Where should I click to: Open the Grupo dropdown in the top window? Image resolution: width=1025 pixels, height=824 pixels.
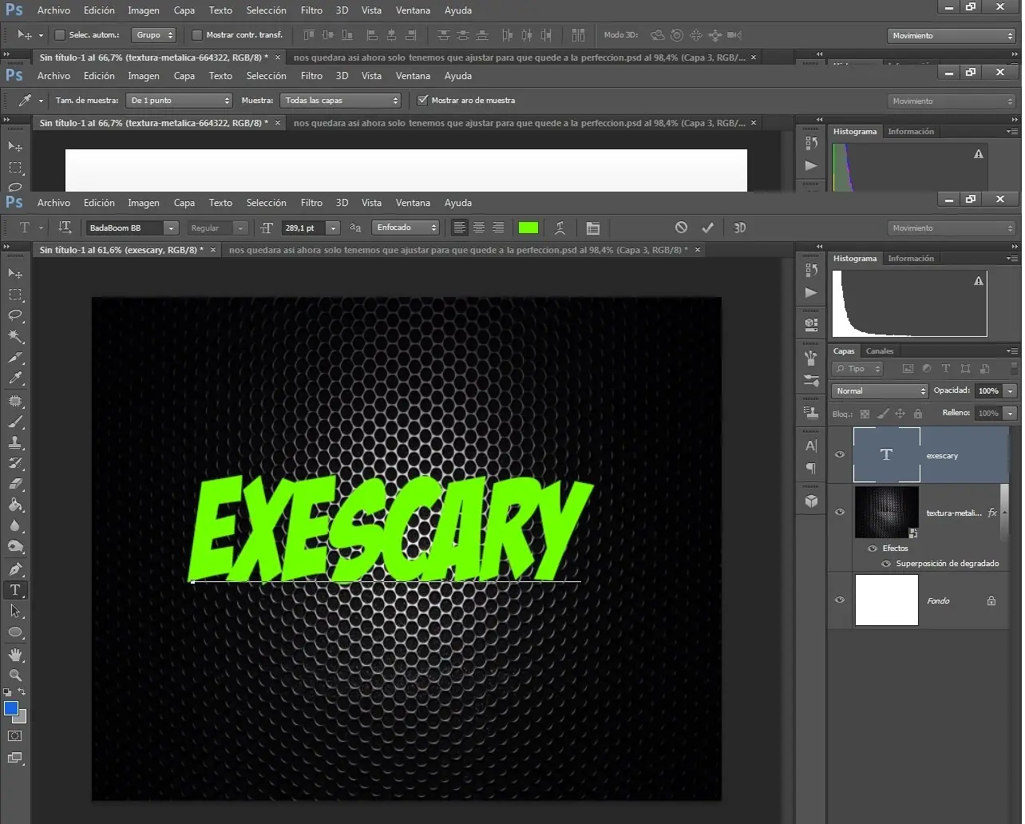154,35
